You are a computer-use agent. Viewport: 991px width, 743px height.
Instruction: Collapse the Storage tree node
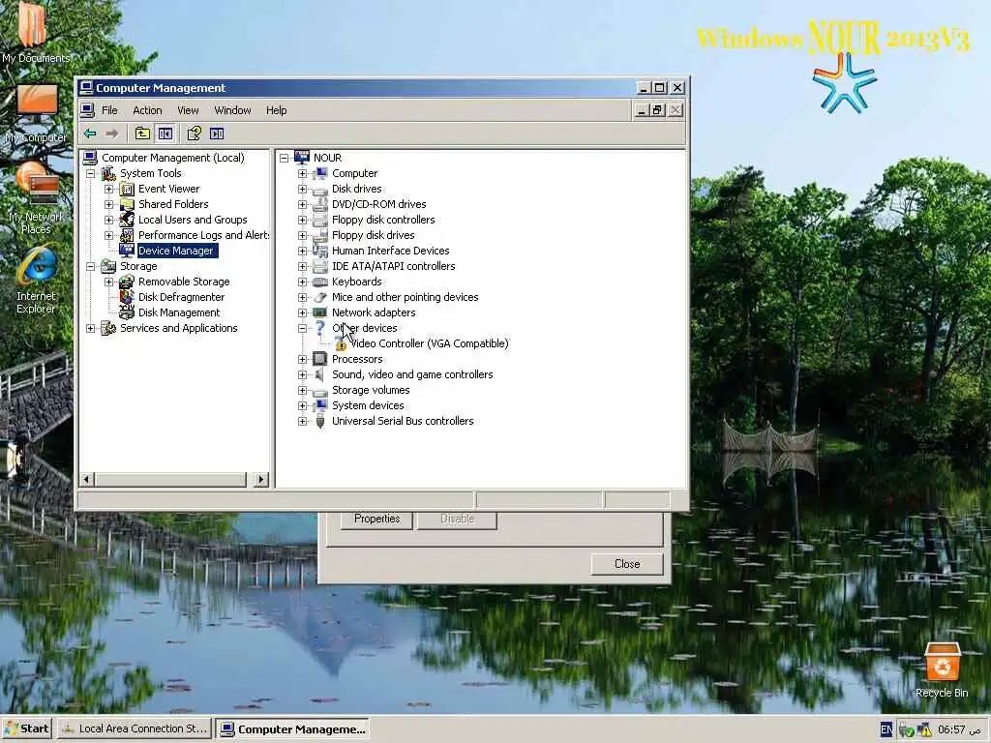click(x=90, y=266)
